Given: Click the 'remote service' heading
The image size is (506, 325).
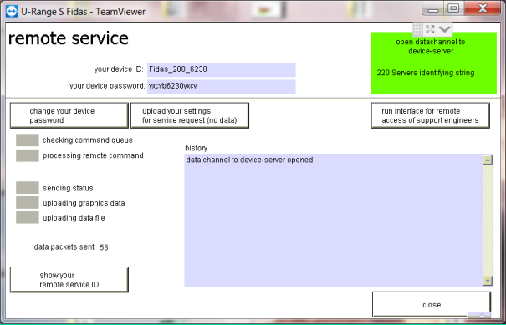Looking at the screenshot, I should (x=69, y=38).
